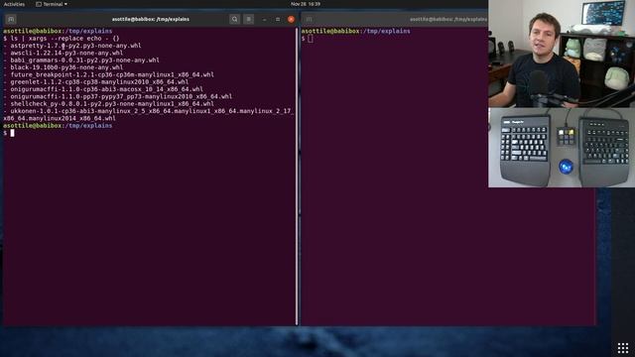Click the webcam video overlay
Image resolution: width=635 pixels, height=357 pixels.
tap(562, 54)
